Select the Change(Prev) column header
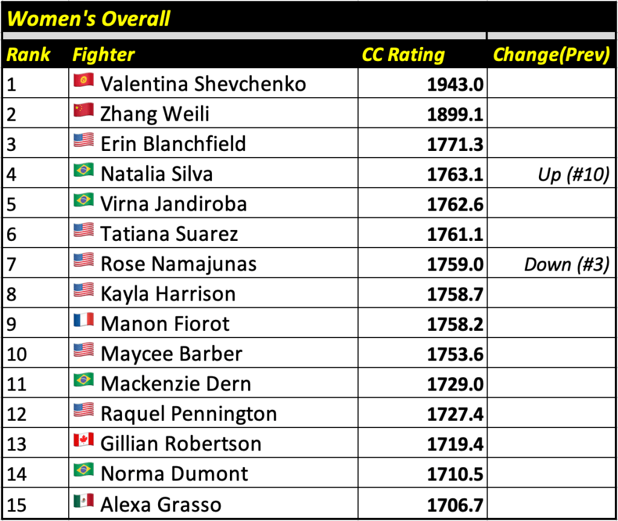The height and width of the screenshot is (521, 618). pyautogui.click(x=551, y=55)
